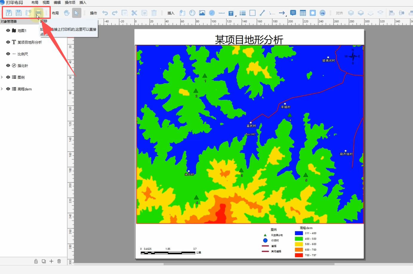This screenshot has width=413, height=274.
Task: Insert a legend list element
Action: (242, 13)
